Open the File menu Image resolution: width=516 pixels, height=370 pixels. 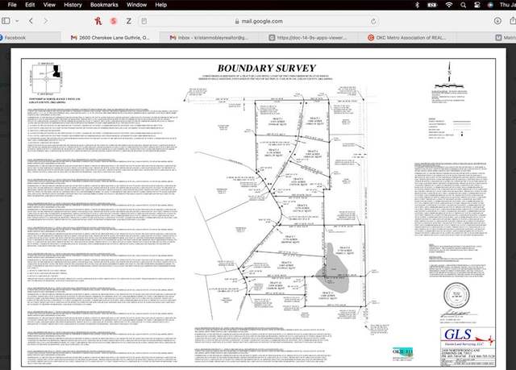[x=12, y=5]
